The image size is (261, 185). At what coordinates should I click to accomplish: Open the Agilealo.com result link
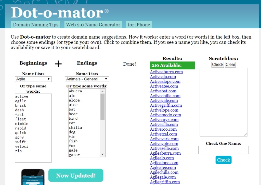[162, 158]
